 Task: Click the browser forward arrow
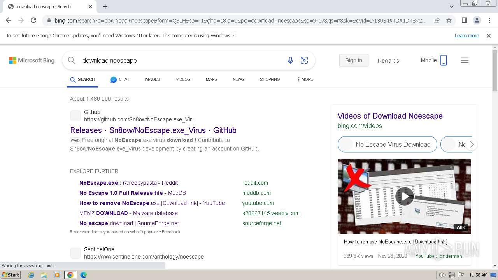(x=21, y=20)
